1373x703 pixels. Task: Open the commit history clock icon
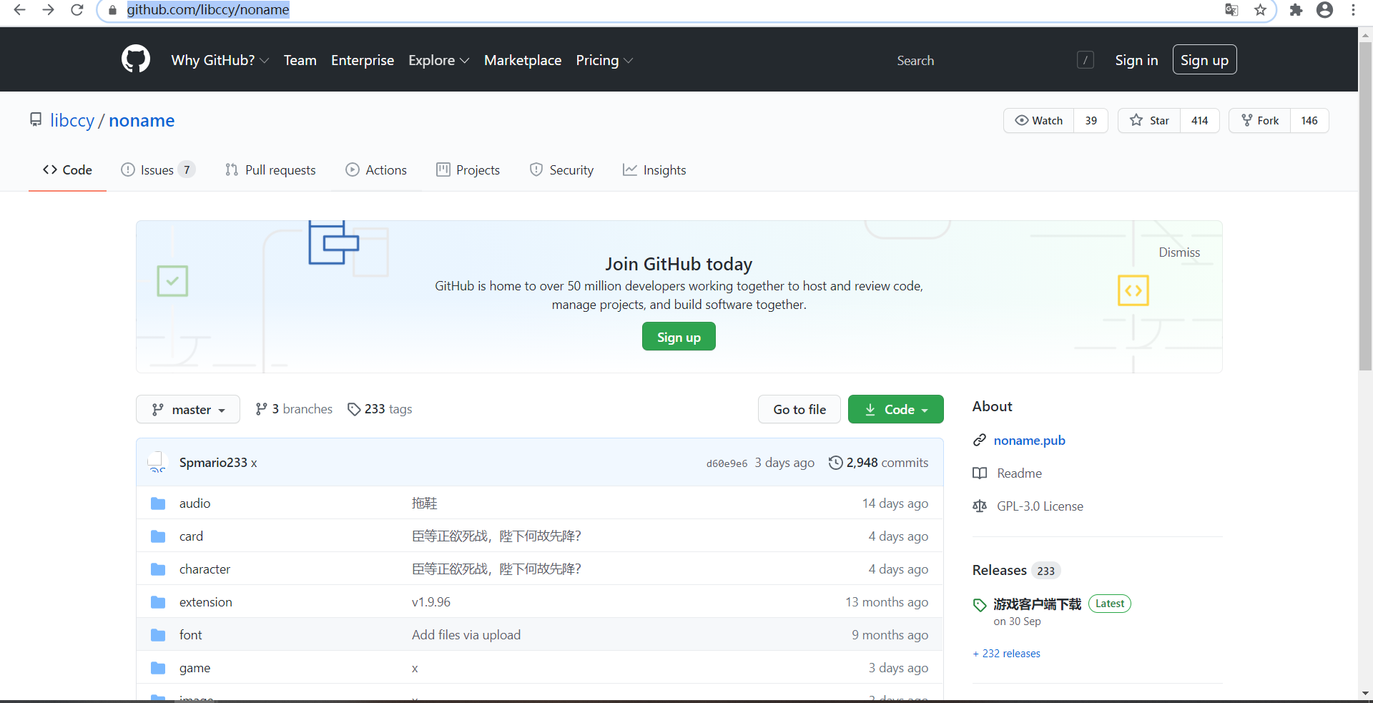pyautogui.click(x=836, y=463)
